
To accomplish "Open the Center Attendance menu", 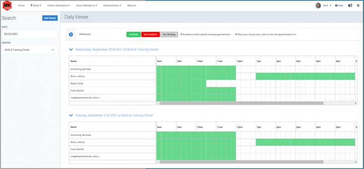I will click(x=59, y=5).
